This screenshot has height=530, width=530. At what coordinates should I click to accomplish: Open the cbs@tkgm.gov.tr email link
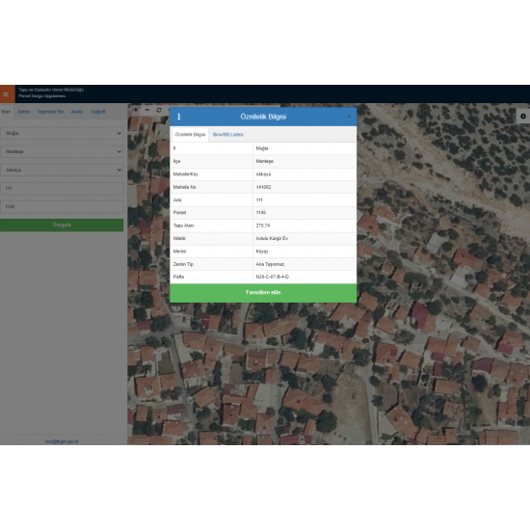(x=62, y=441)
